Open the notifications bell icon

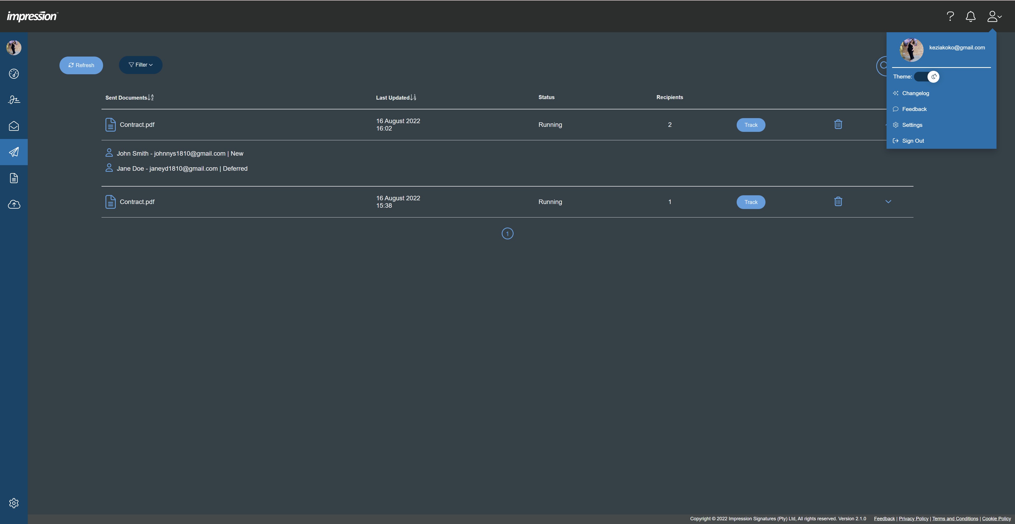(x=971, y=16)
